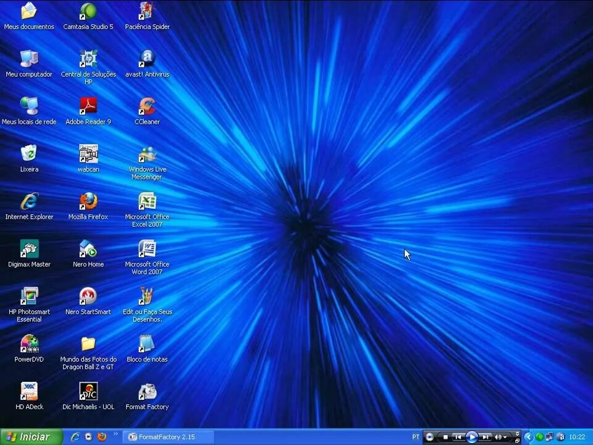Launch Internet Explorer from Quick Launch bar
Screen dimensions: 593x445
click(x=75, y=437)
